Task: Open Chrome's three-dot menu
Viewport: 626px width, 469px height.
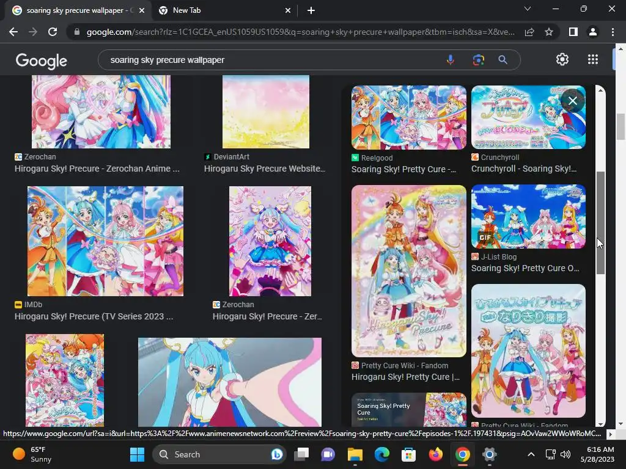Action: (613, 32)
